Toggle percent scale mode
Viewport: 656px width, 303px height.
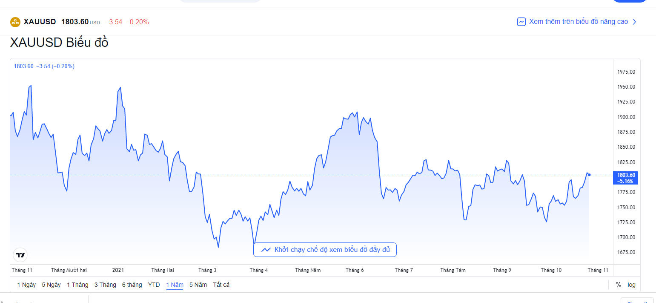tap(618, 285)
